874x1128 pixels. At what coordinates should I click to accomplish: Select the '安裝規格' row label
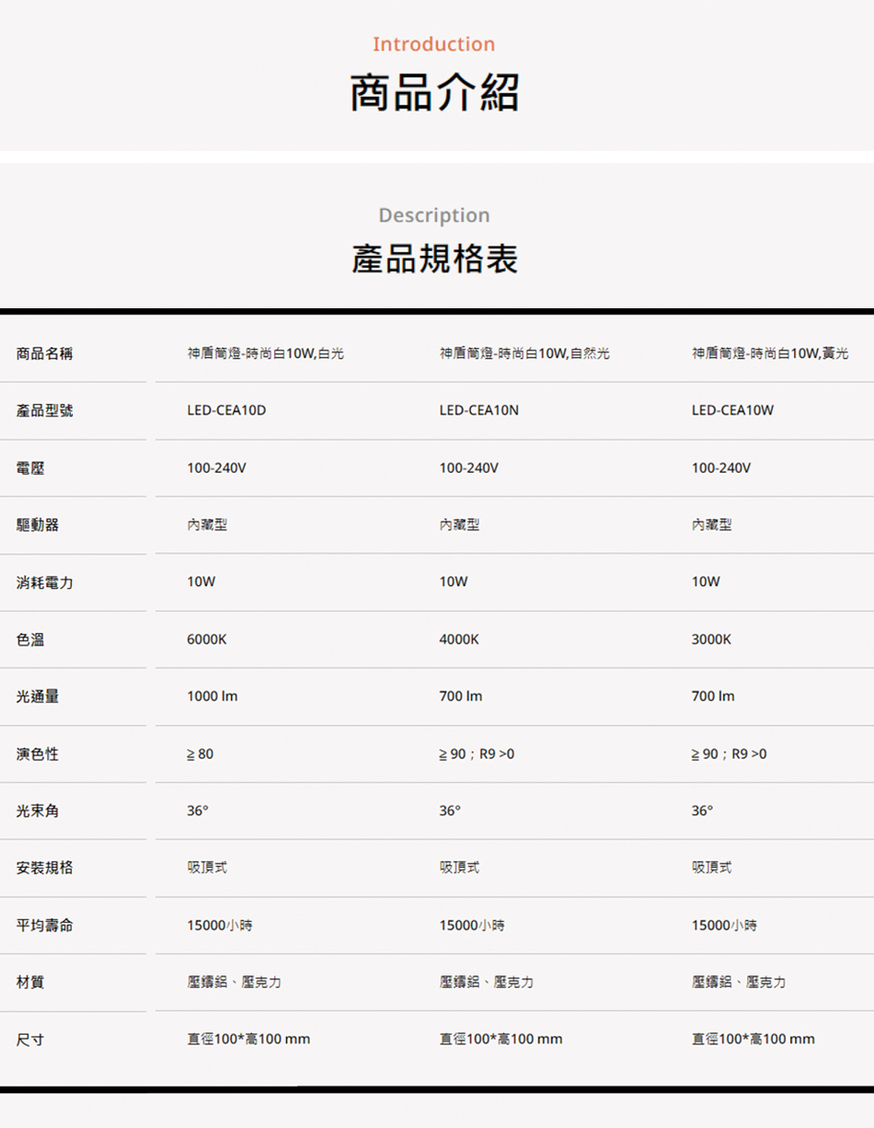(45, 868)
